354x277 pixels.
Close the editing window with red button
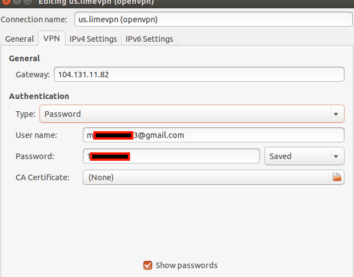click(6, 2)
